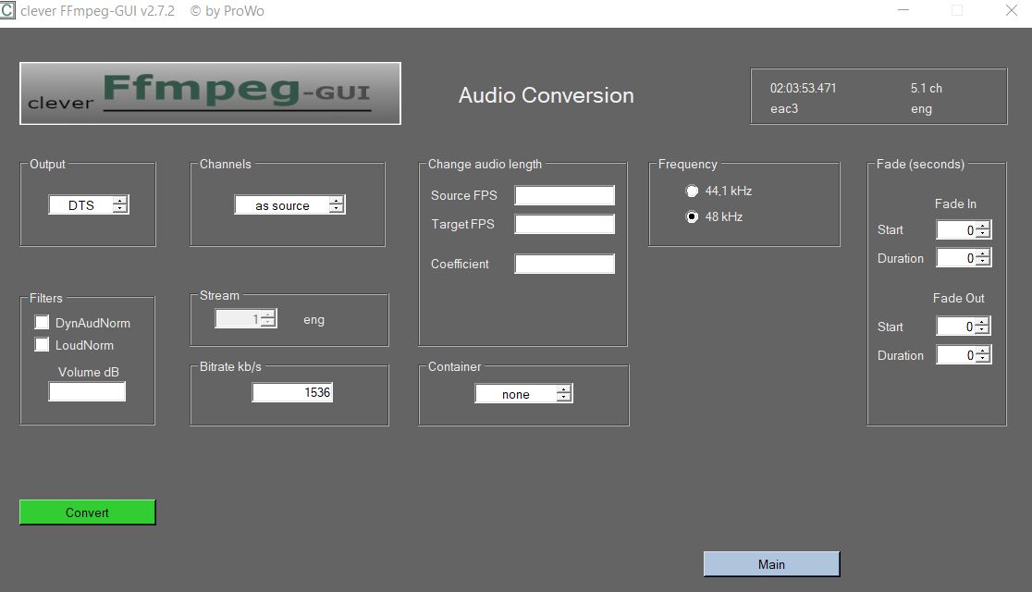
Task: Click the Bitrate kb/s field showing 1536
Action: click(291, 392)
